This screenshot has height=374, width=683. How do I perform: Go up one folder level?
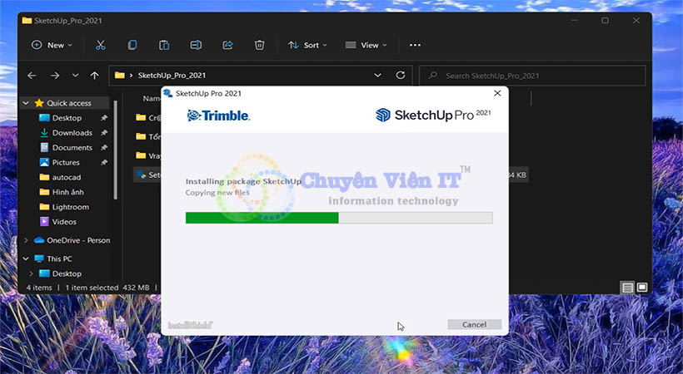pyautogui.click(x=94, y=76)
